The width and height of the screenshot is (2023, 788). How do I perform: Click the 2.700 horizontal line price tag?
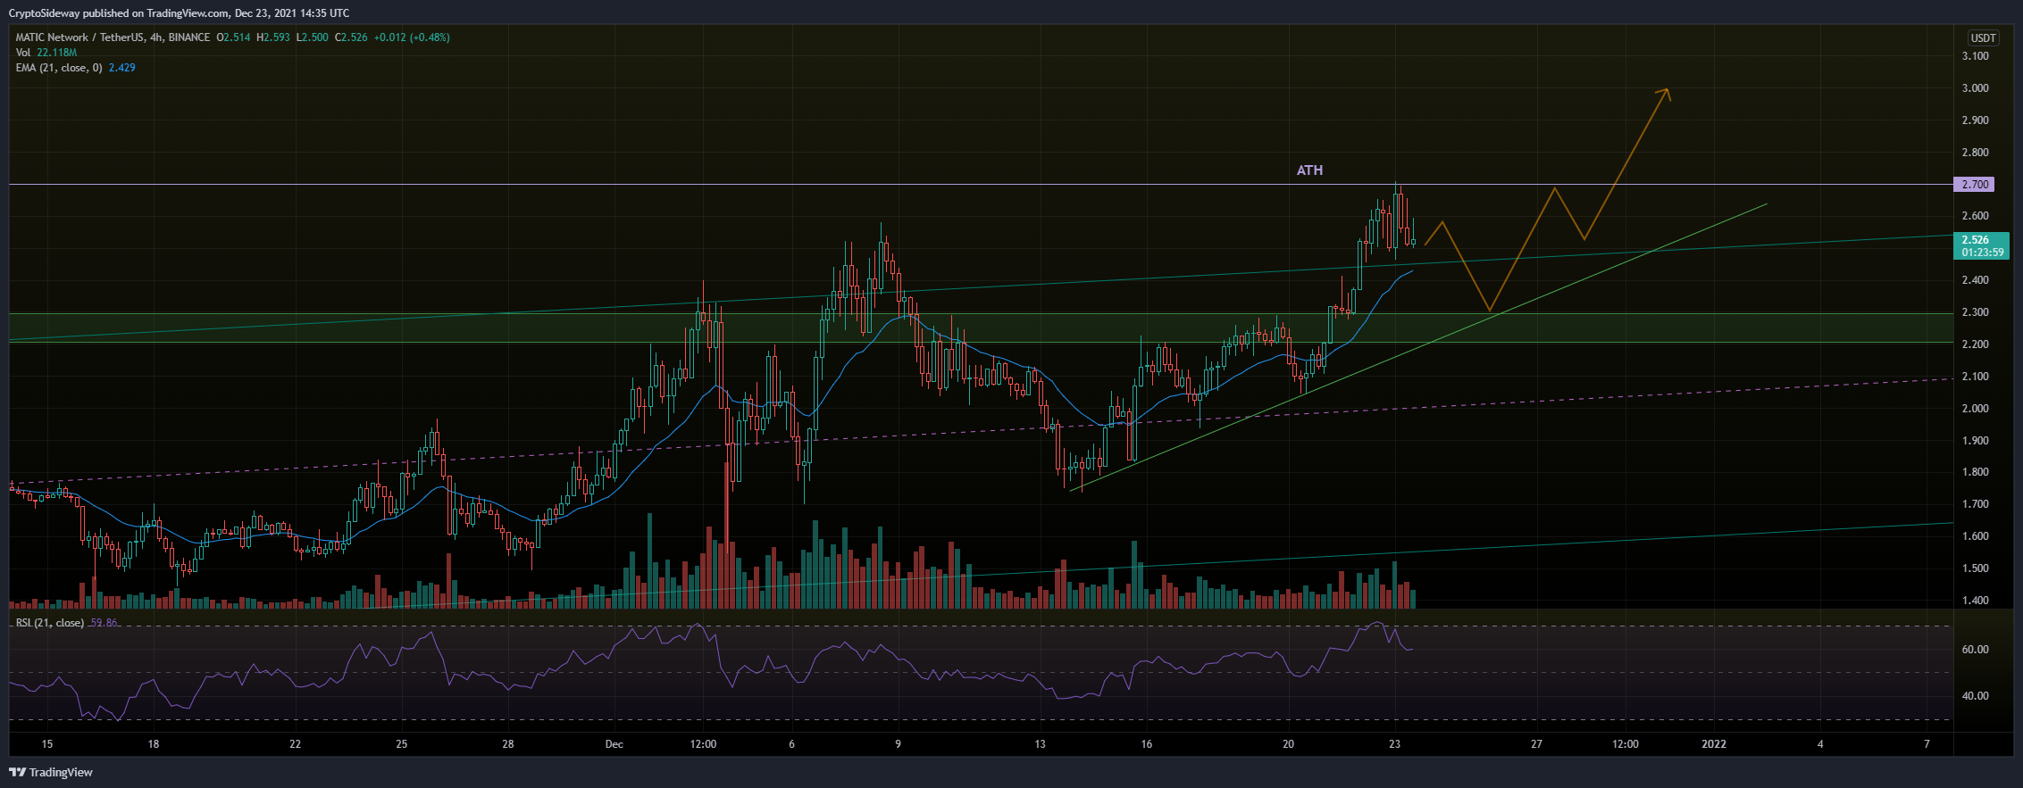click(1975, 185)
